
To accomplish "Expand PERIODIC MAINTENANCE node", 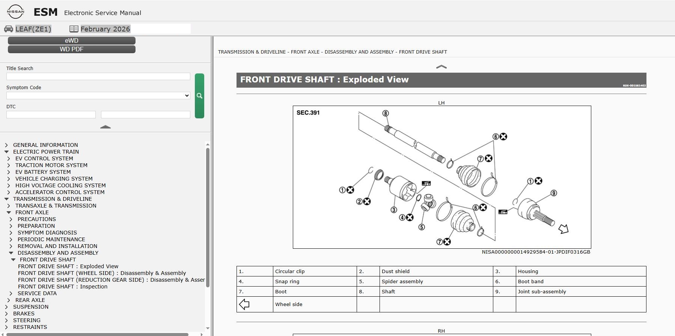I will click(x=11, y=239).
